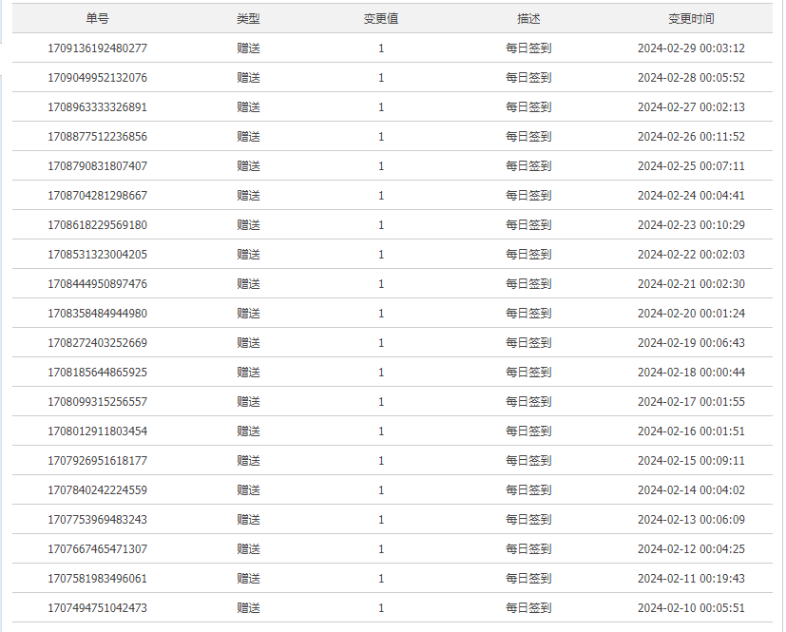Click timestamp 2024-02-14 00:04:02
This screenshot has height=632, width=786.
coord(691,490)
